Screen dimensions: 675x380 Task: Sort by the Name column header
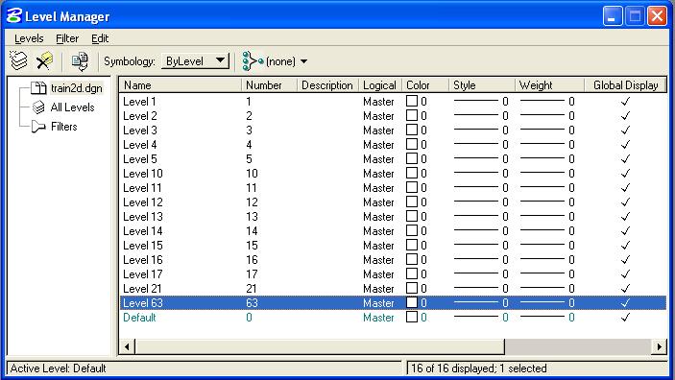pos(181,85)
